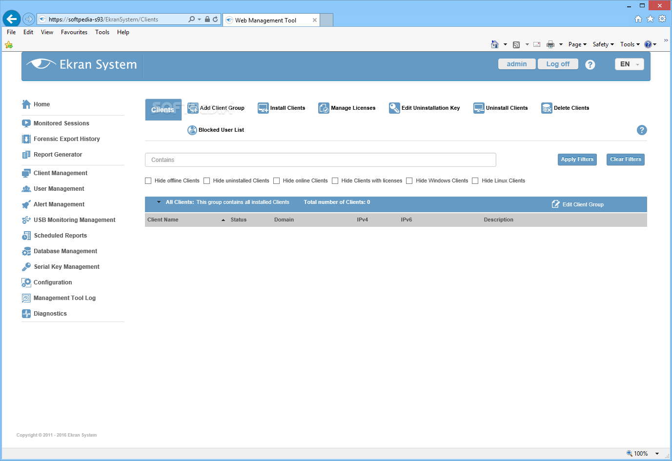Click the Status column header
This screenshot has height=461, width=672.
point(239,220)
